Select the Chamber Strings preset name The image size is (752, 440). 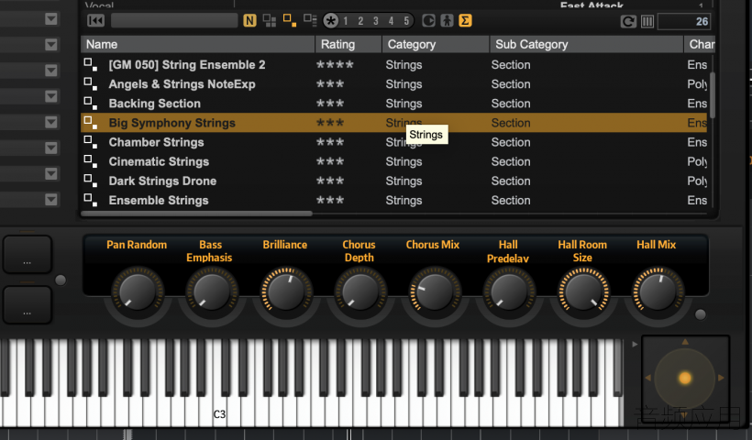(156, 142)
